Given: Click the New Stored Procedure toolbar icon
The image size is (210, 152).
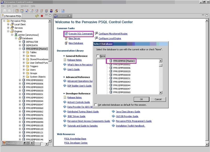Looking at the screenshot, I should 27,11.
